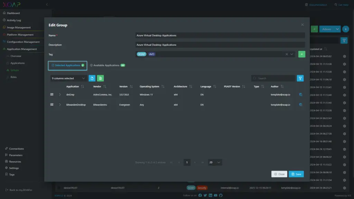Sort the table by Operating System
The height and width of the screenshot is (199, 354).
pos(163,86)
